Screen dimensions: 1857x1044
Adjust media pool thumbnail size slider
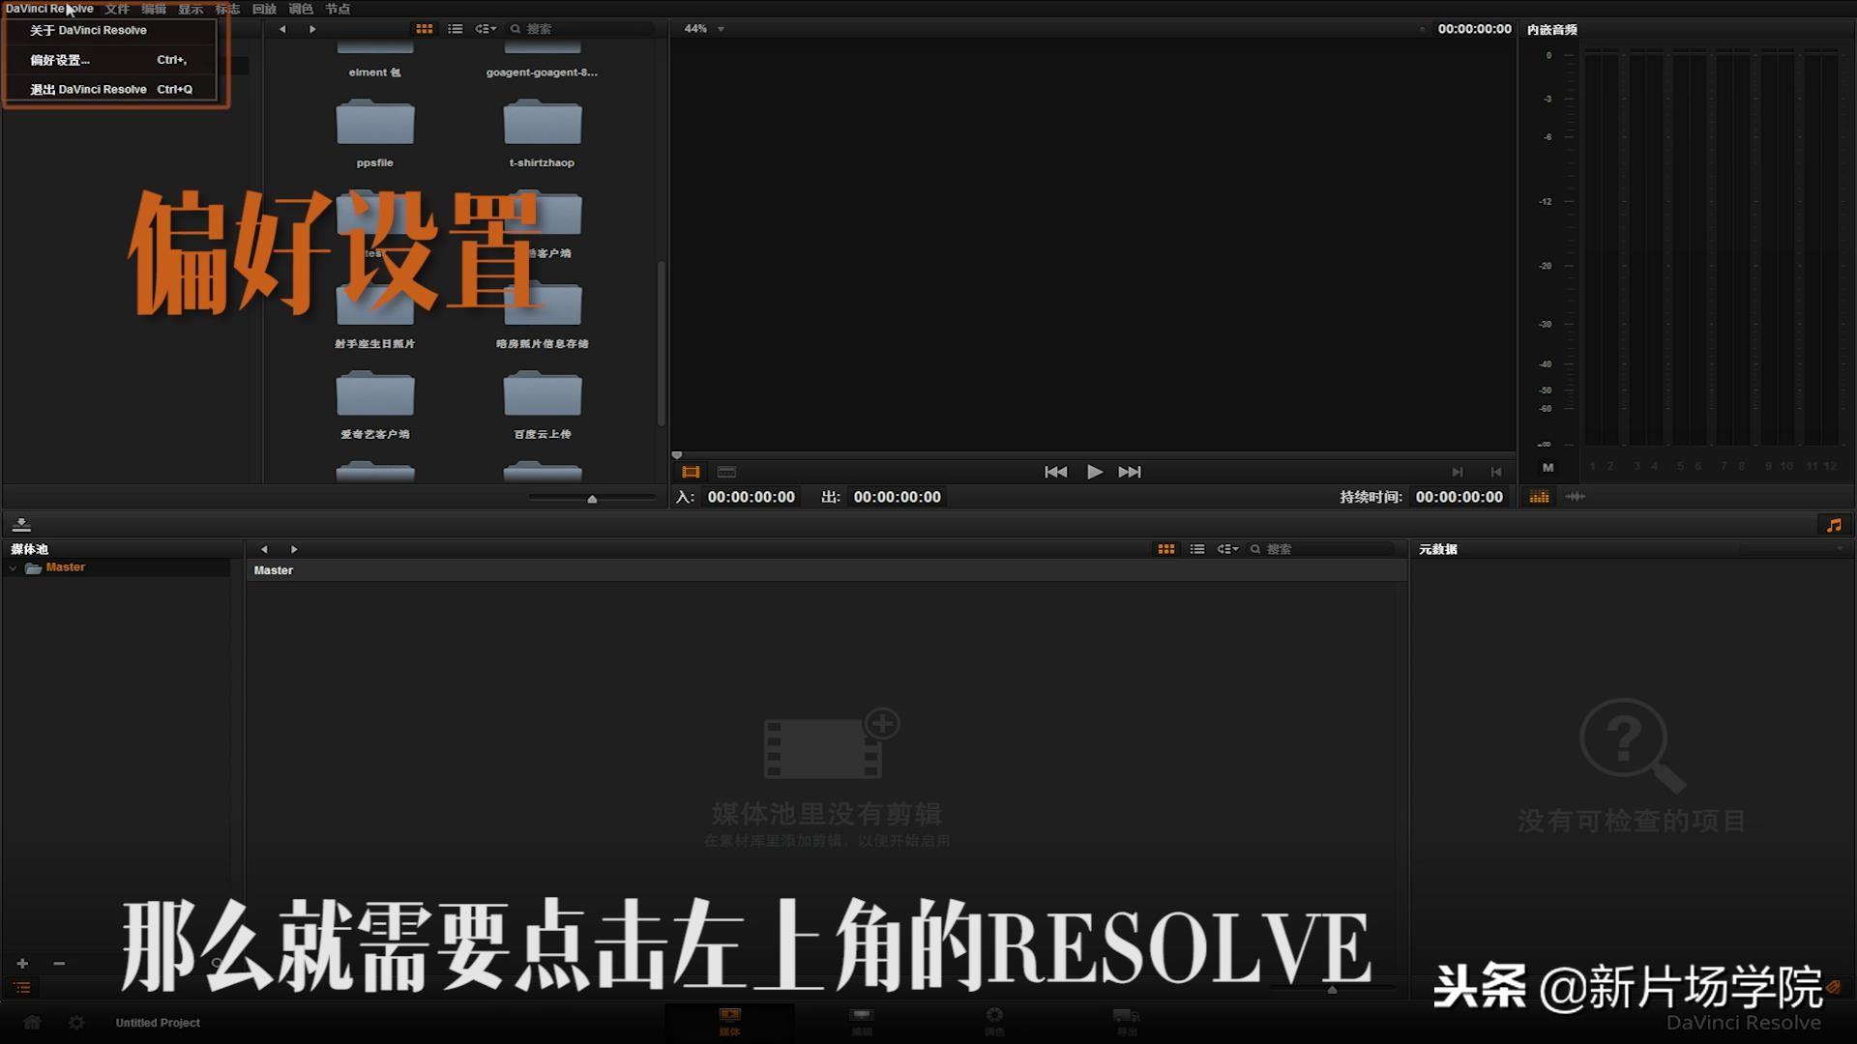(1332, 989)
